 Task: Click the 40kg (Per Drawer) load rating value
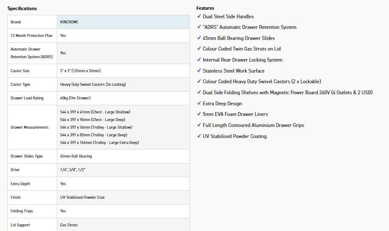click(x=75, y=98)
